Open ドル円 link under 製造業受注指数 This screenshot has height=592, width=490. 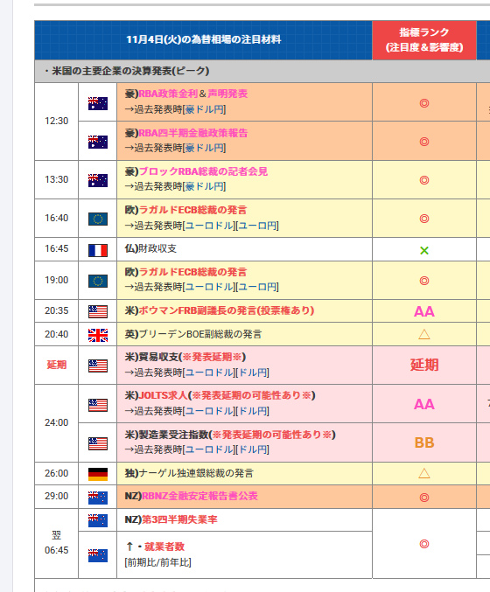pyautogui.click(x=252, y=449)
